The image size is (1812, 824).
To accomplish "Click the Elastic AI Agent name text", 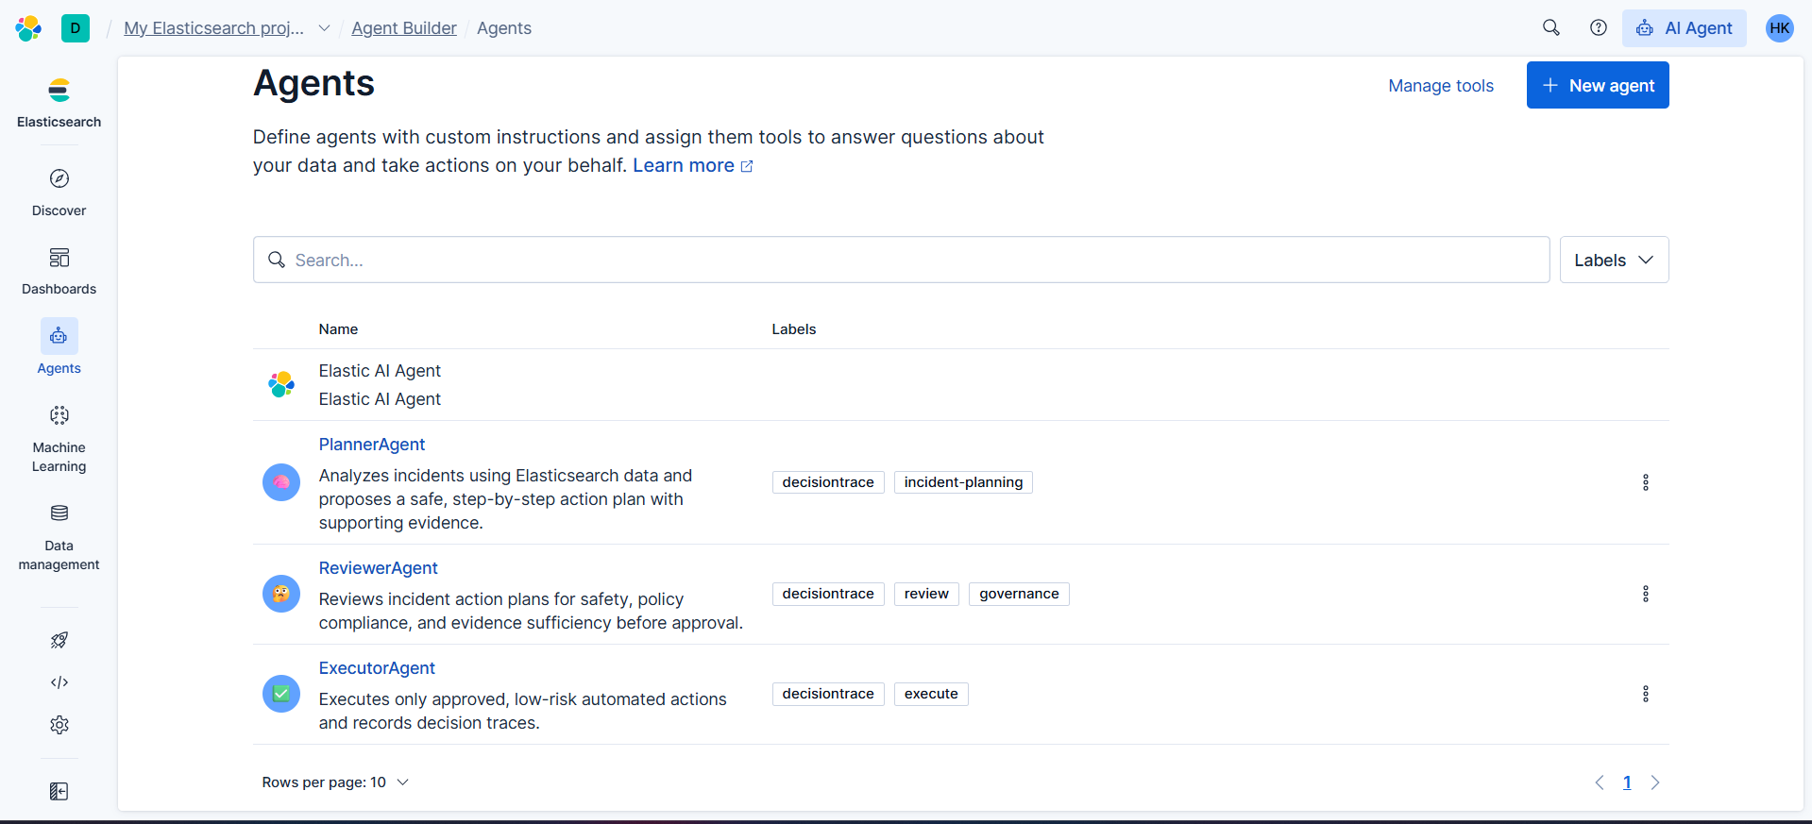I will point(380,371).
